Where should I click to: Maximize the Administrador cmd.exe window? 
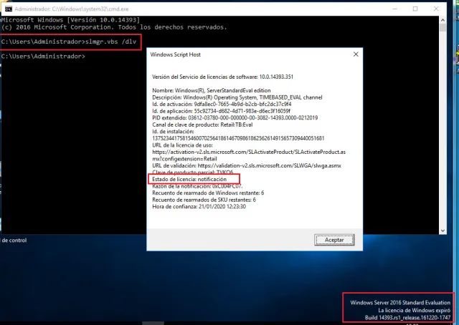415,9
